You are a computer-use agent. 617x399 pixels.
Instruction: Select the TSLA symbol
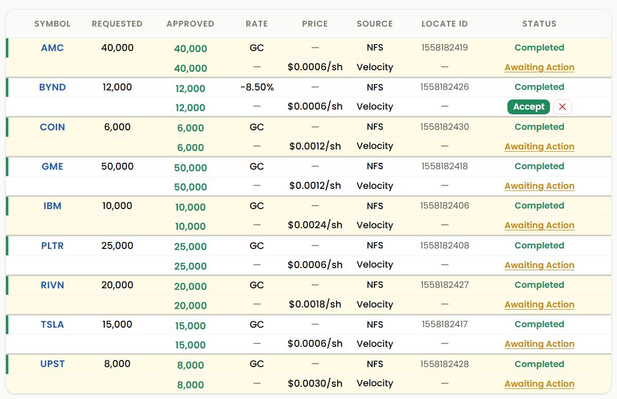tap(52, 325)
